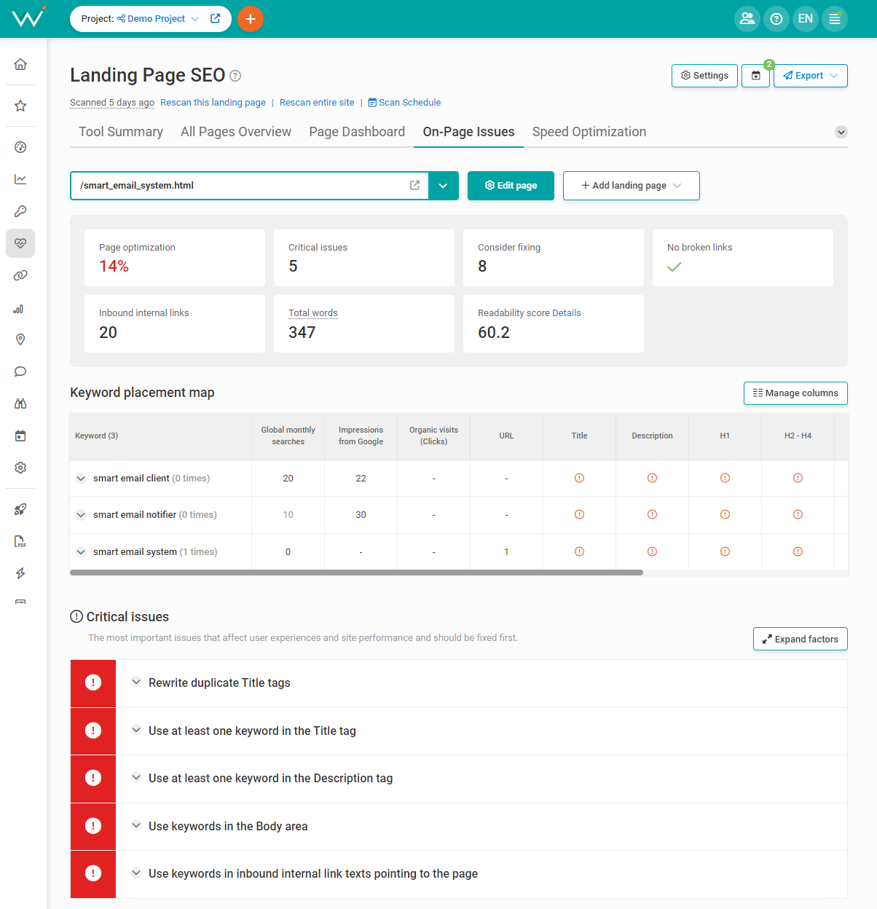Open the location pin sidebar icon

(20, 339)
